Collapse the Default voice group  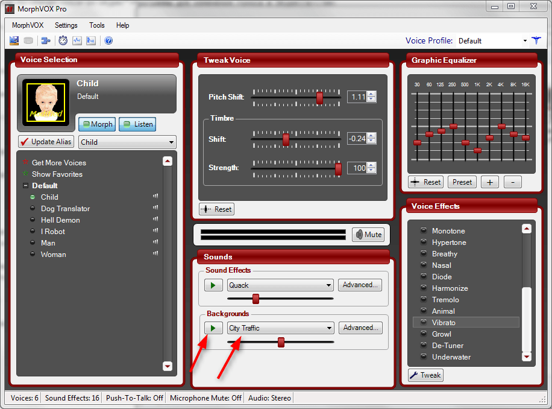point(25,186)
